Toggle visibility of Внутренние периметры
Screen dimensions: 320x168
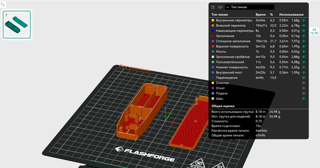(x=304, y=20)
